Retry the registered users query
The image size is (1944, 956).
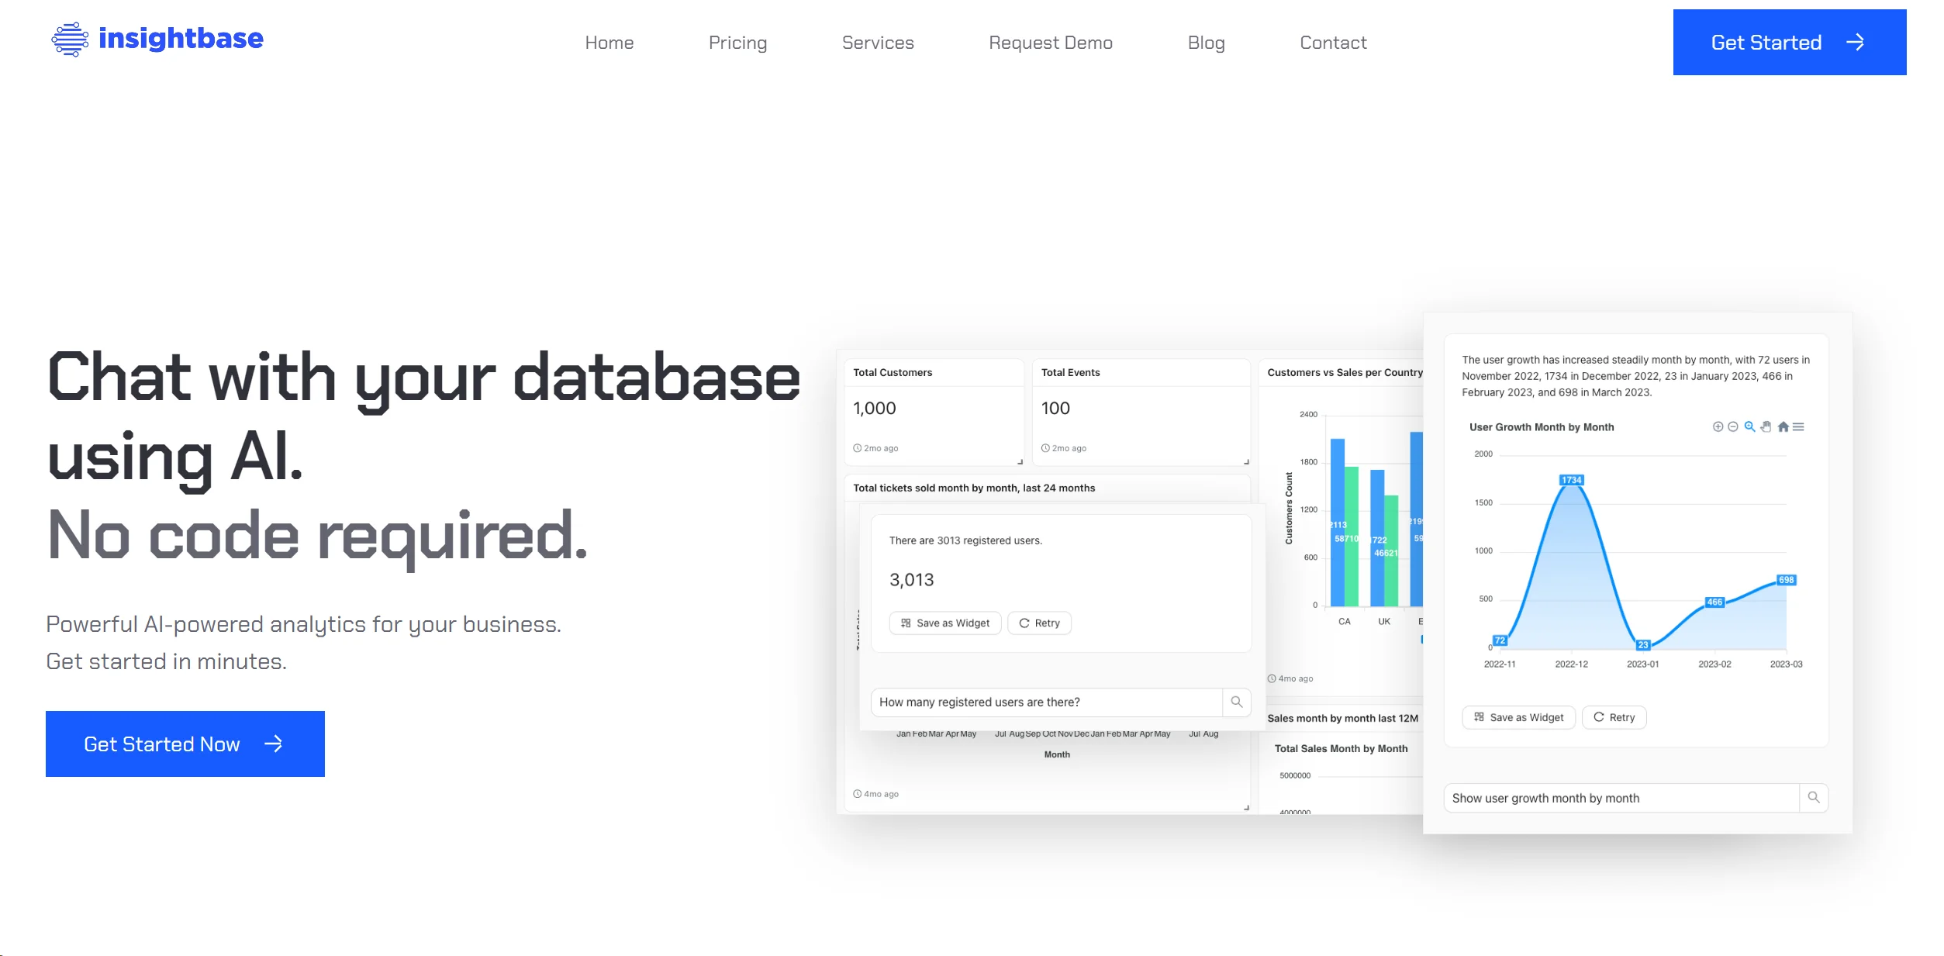1039,623
